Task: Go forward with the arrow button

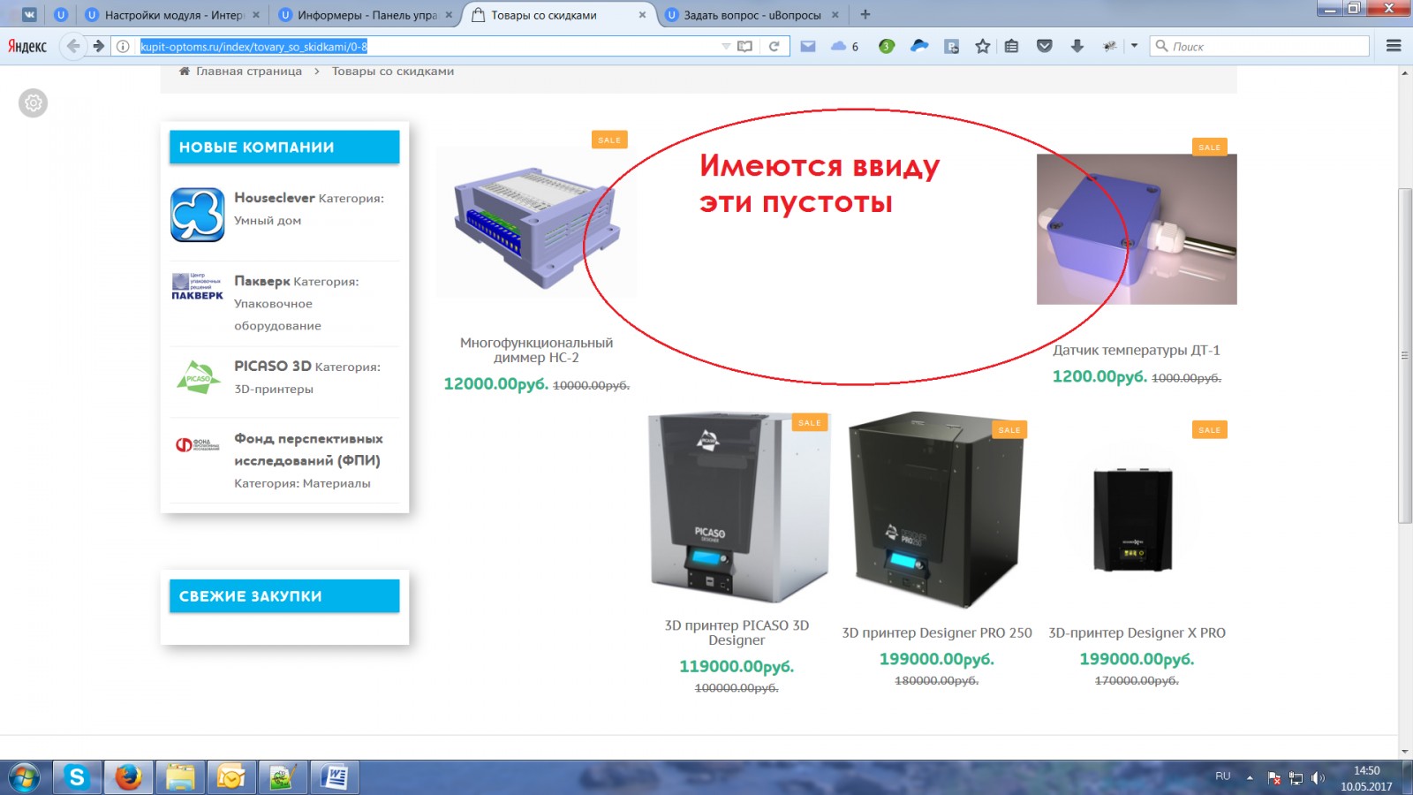Action: click(x=99, y=46)
